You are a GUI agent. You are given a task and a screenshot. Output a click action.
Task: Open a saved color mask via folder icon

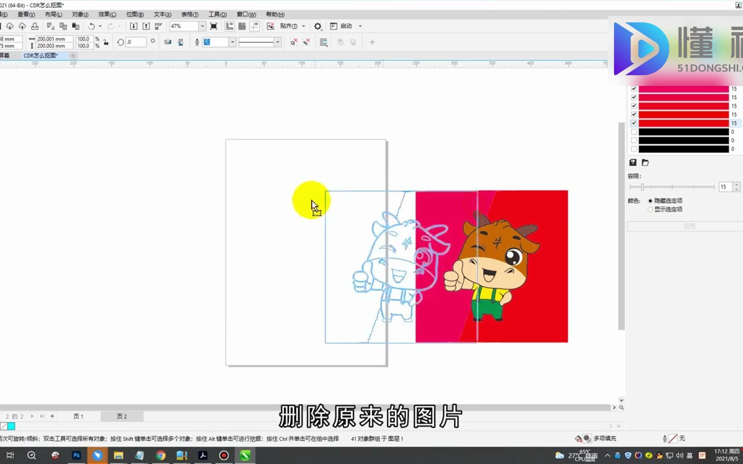pyautogui.click(x=645, y=162)
